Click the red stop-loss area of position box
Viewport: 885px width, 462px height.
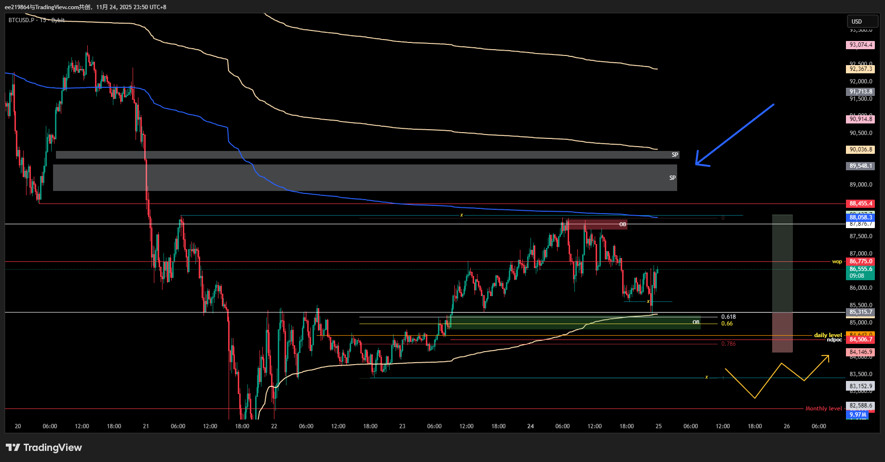click(x=782, y=333)
